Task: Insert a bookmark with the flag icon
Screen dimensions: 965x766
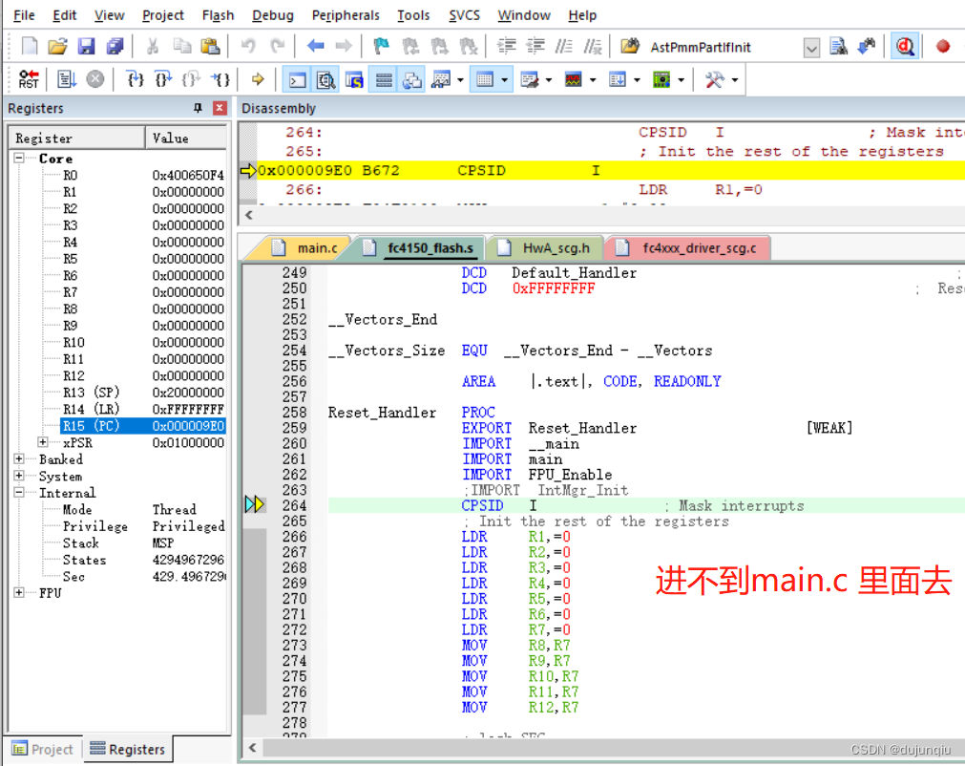Action: (x=382, y=46)
